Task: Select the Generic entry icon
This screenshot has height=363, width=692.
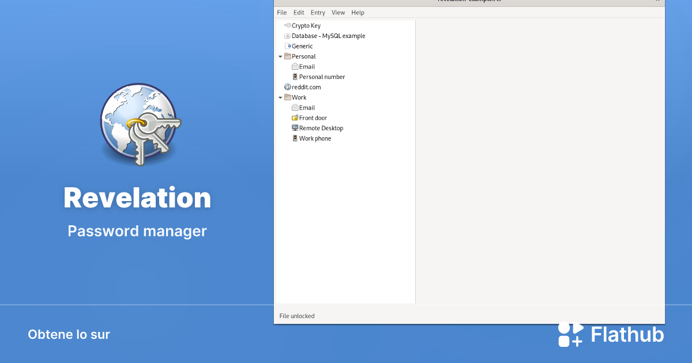Action: tap(287, 46)
